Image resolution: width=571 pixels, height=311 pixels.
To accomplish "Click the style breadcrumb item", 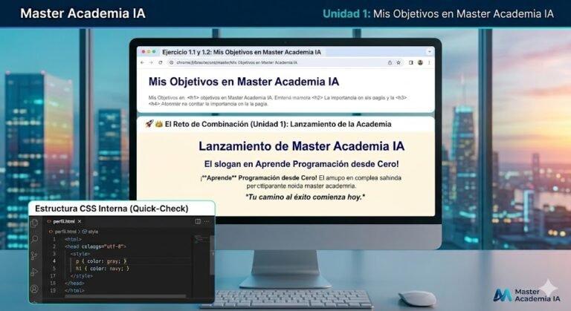I will tap(91, 232).
